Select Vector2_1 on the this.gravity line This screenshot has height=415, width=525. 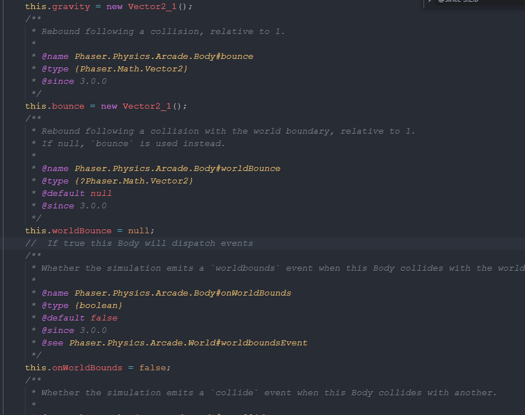(x=152, y=7)
